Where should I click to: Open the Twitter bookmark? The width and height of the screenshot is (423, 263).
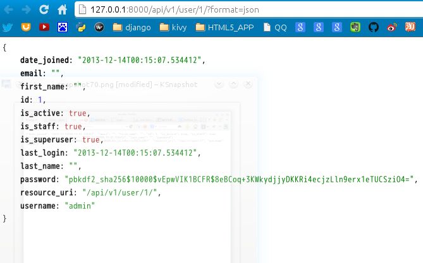tap(8, 27)
